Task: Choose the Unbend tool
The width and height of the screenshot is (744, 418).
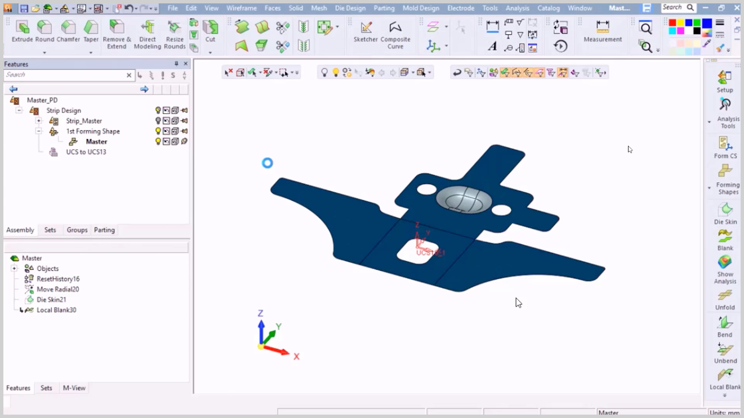Action: tap(725, 353)
